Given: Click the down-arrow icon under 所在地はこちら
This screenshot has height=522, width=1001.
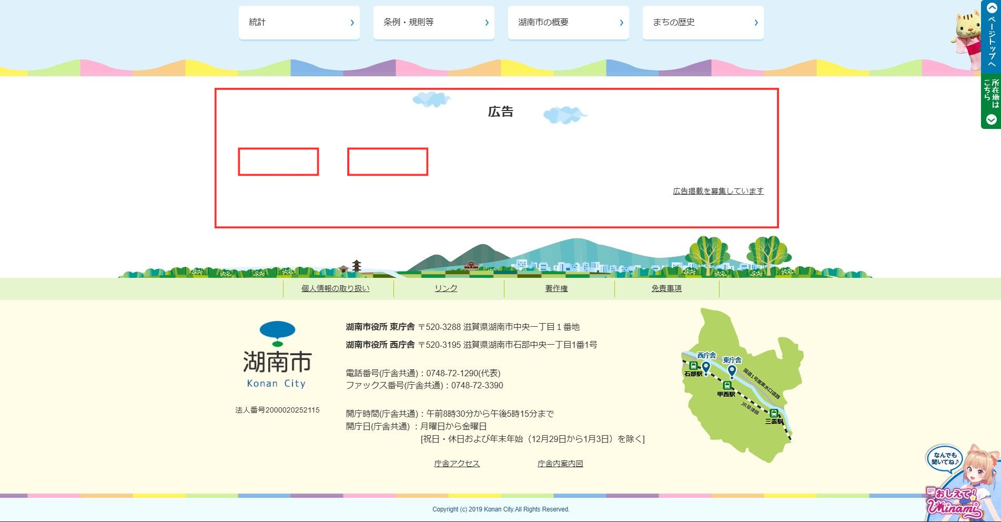Looking at the screenshot, I should 992,119.
